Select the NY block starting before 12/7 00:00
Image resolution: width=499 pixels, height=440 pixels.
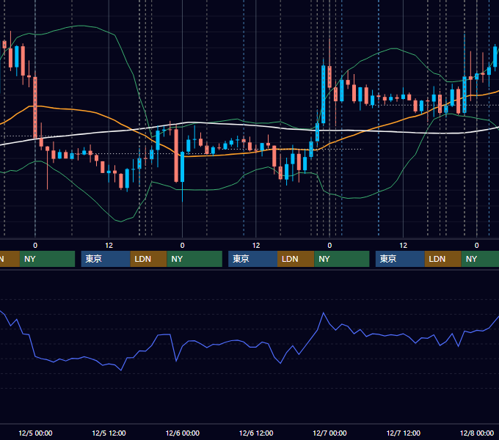click(342, 259)
